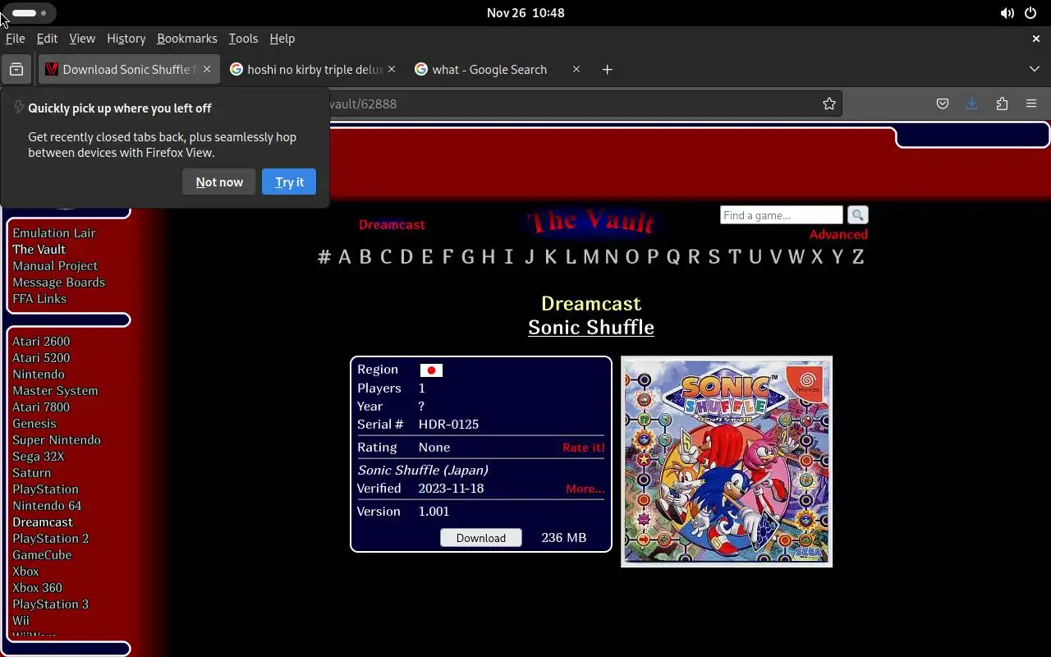
Task: Open the Advanced search link
Action: [x=838, y=234]
